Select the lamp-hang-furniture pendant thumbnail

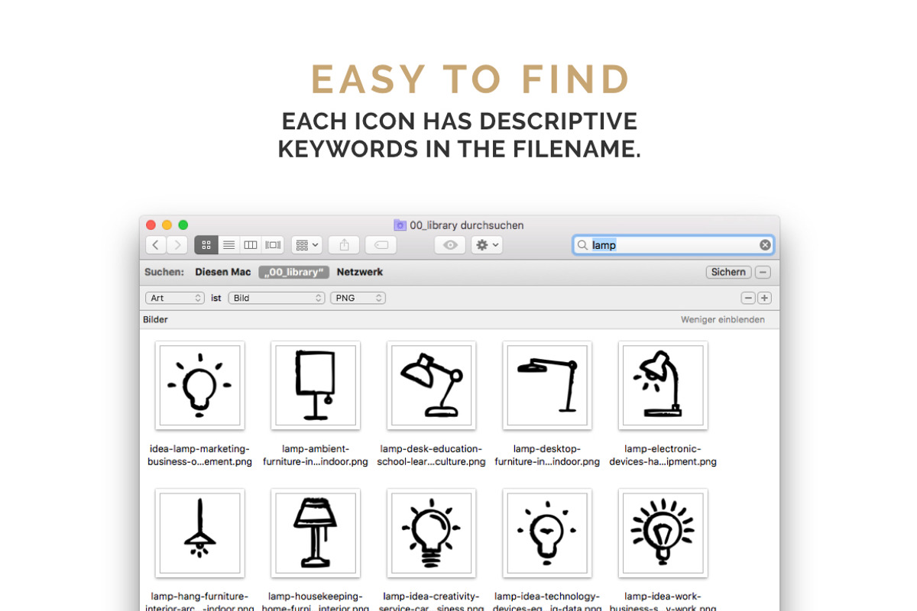(x=200, y=533)
